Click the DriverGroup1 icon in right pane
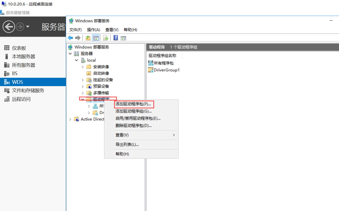The height and width of the screenshot is (211, 339). 150,70
